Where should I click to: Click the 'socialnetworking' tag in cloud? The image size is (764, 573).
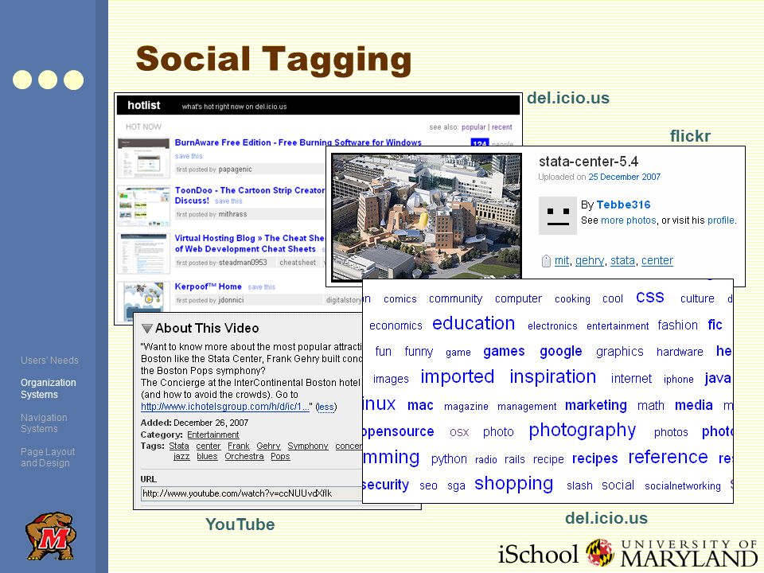683,485
